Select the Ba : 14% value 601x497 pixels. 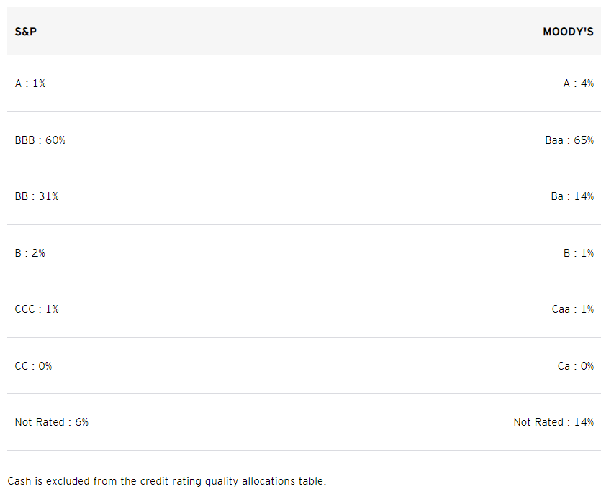coord(572,196)
